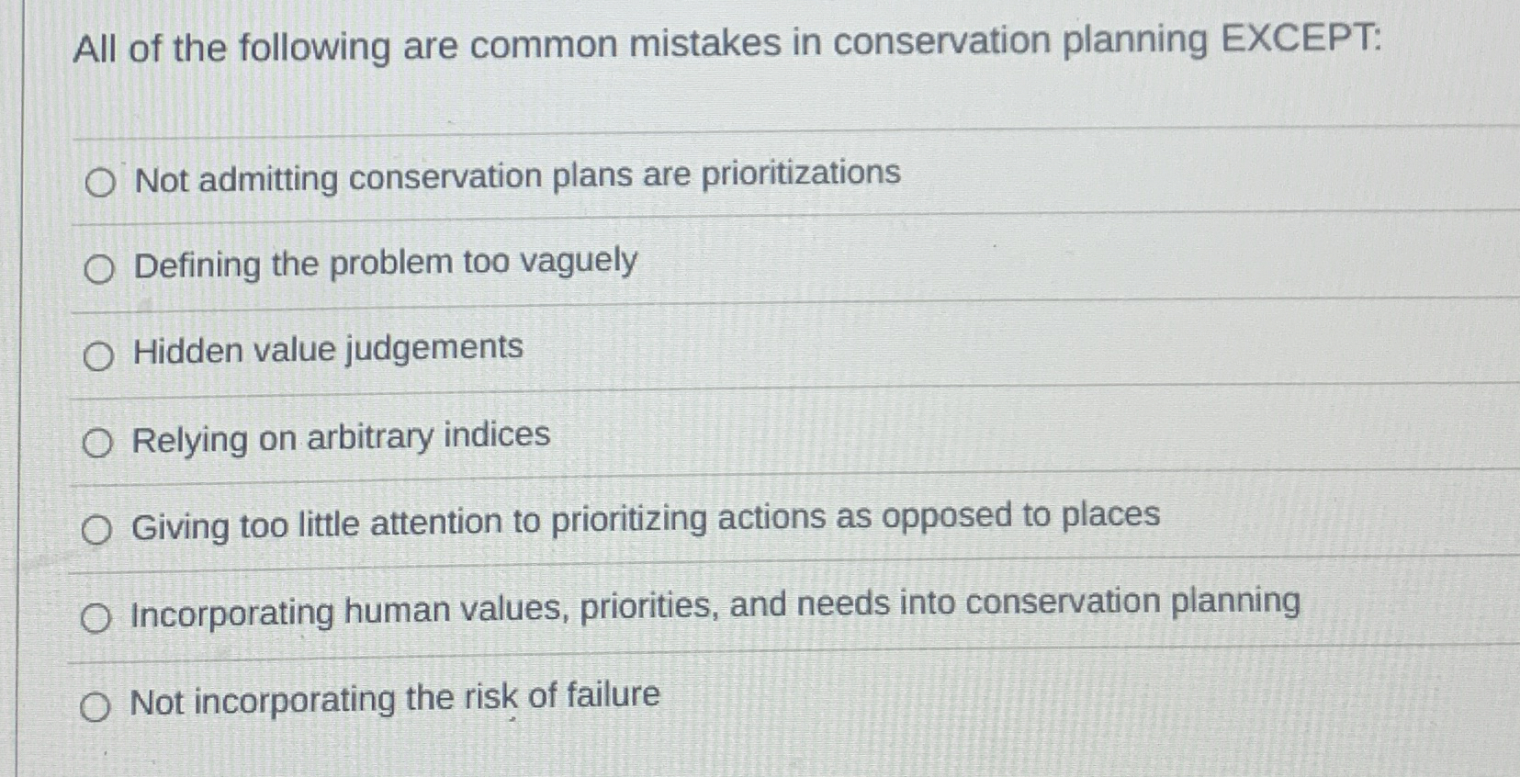
Task: Click the text "Not incorporating the risk of failure"
Action: (395, 700)
